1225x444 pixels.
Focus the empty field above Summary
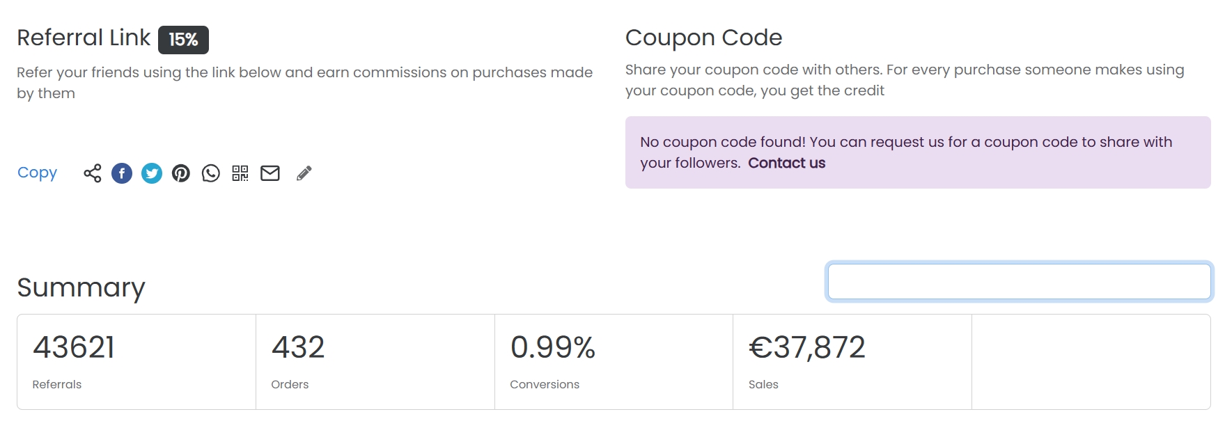1019,282
